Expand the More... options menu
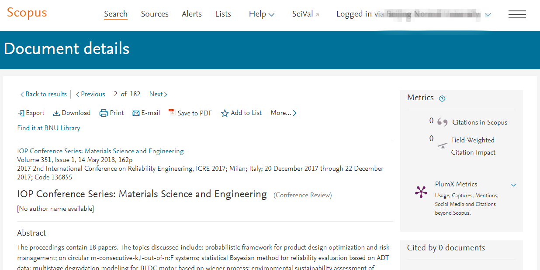Viewport: 540px width, 270px height. (x=284, y=113)
